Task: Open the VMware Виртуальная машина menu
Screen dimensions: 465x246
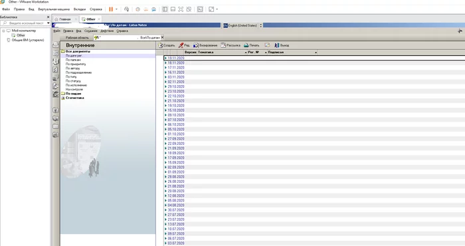Action: [54, 9]
